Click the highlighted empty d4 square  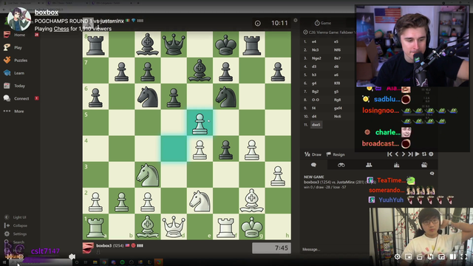(174, 149)
